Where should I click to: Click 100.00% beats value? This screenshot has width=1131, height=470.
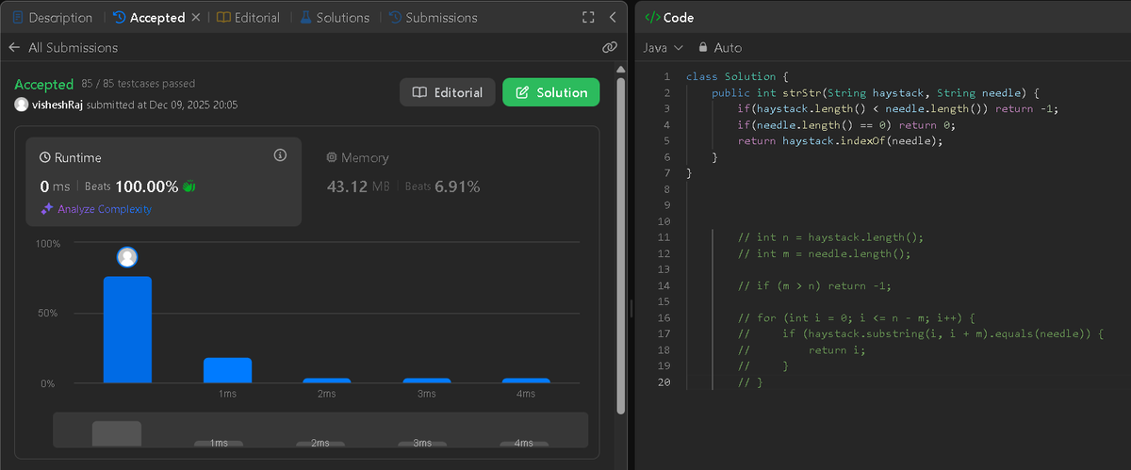click(147, 186)
